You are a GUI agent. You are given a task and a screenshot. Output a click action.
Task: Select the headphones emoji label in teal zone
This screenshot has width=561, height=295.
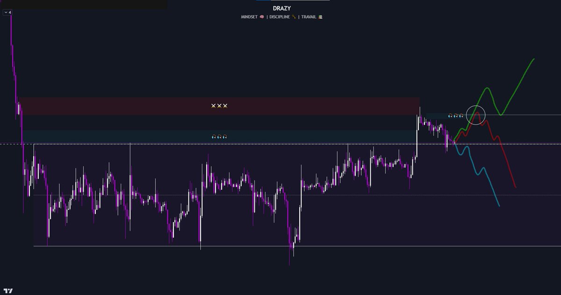219,137
